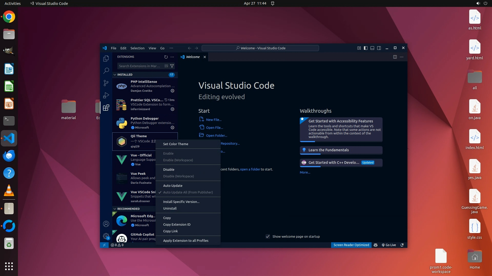Viewport: 492px width, 276px height.
Task: Click the refresh extensions icon
Action: [x=166, y=57]
